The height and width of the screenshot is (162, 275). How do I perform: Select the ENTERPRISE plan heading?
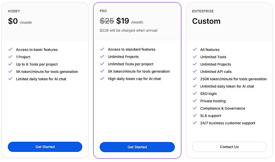pos(203,11)
